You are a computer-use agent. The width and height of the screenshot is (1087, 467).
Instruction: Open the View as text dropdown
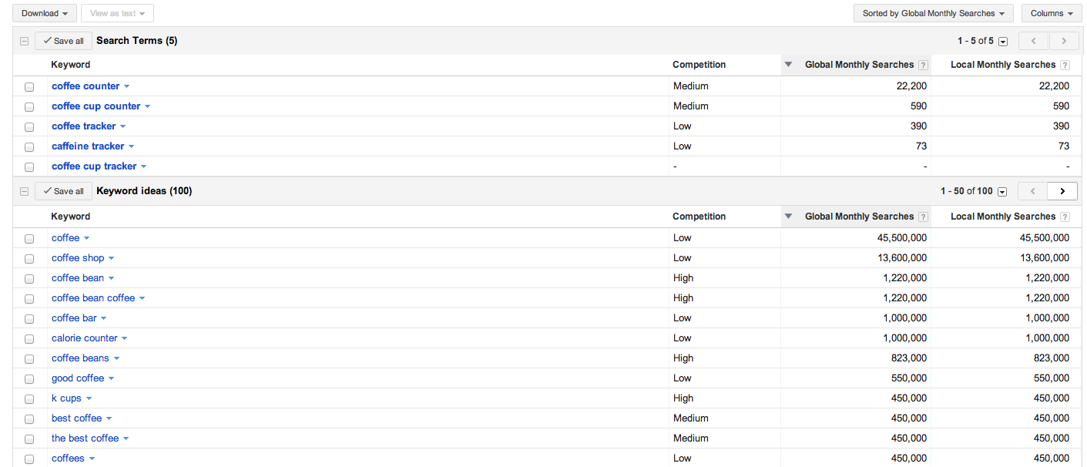point(117,13)
